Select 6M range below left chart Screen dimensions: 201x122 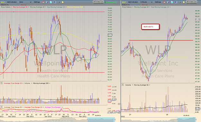(x=56, y=121)
